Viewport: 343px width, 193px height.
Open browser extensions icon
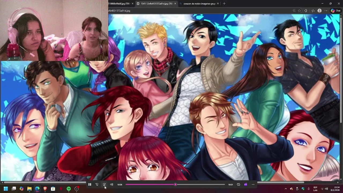pos(306,11)
